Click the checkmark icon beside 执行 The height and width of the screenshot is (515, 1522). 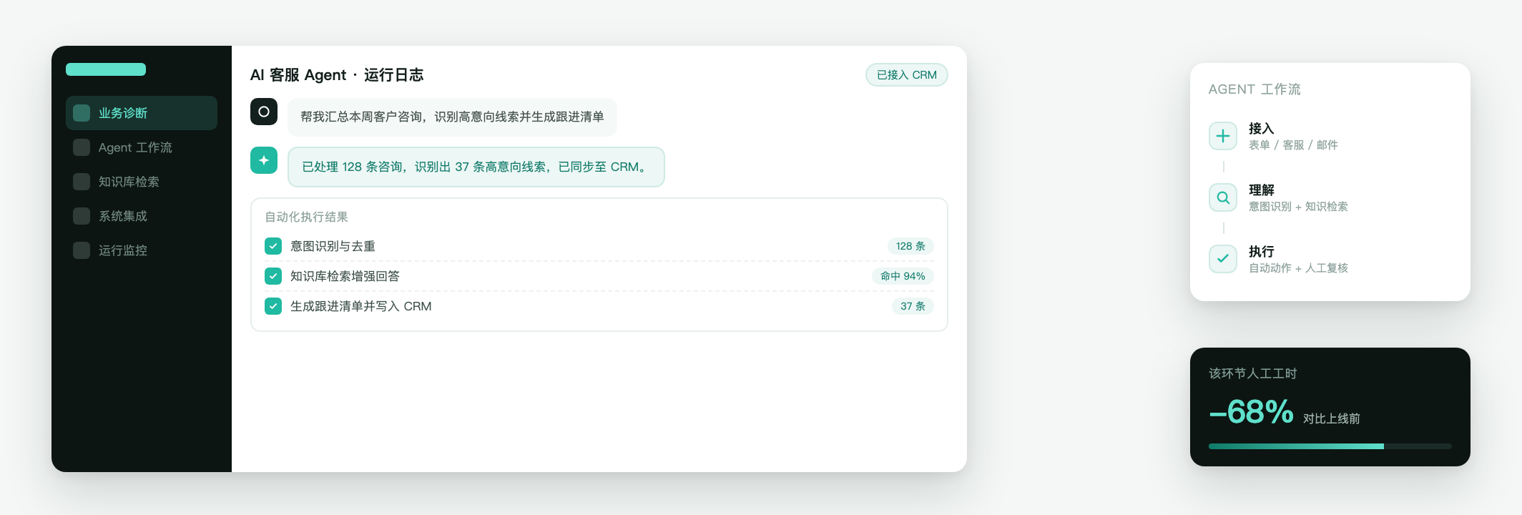click(x=1223, y=259)
